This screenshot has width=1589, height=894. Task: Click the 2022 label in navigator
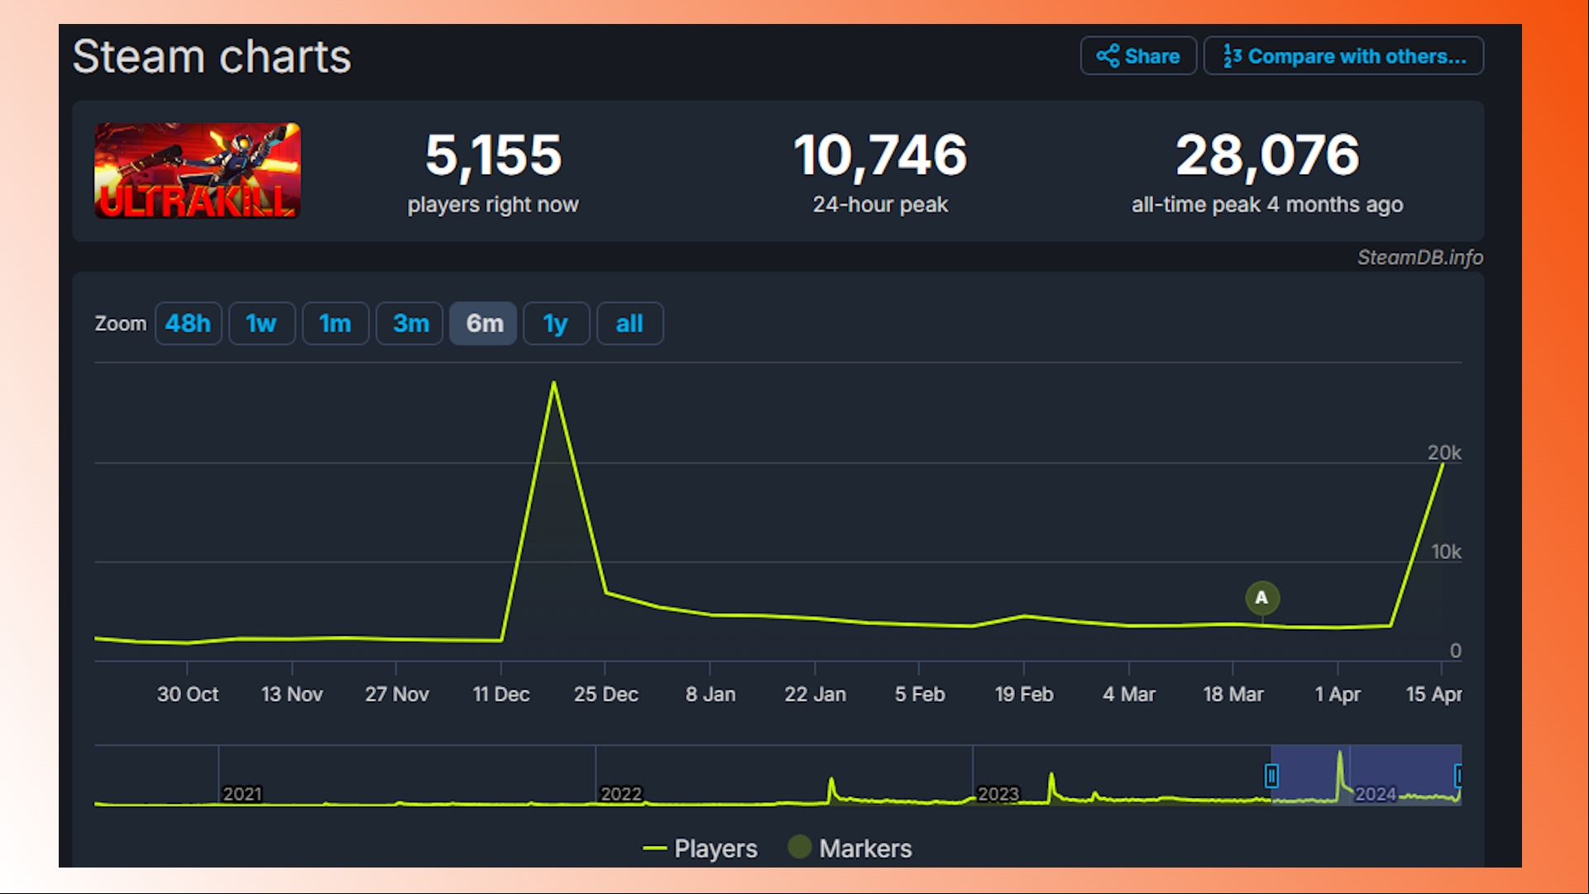pos(621,795)
